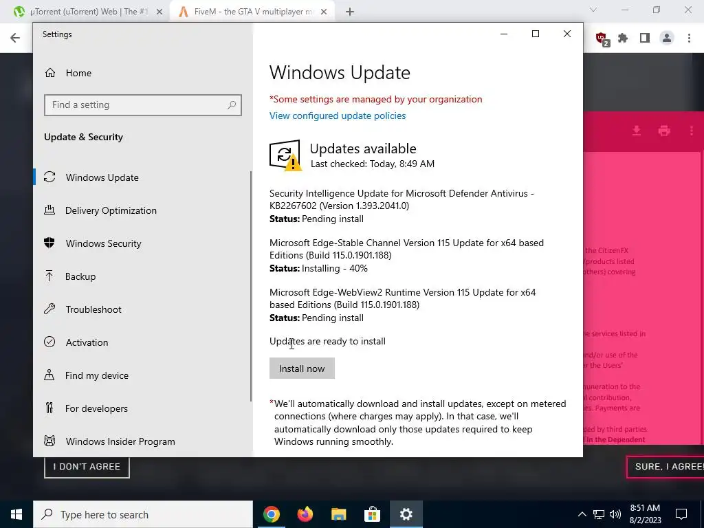Maximize the Settings window
This screenshot has height=528, width=704.
click(x=535, y=34)
